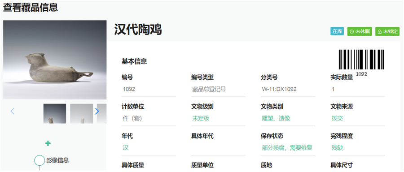This screenshot has width=404, height=172.
Task: Click the 计数单位 label
Action: (x=133, y=107)
